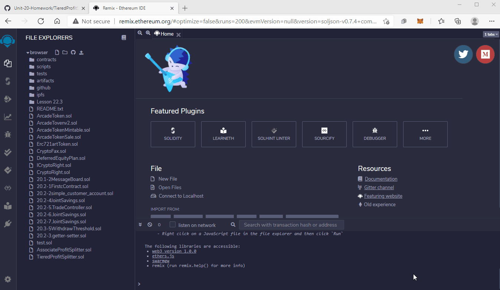Click Connect to Localhost
Image resolution: width=500 pixels, height=290 pixels.
click(181, 196)
